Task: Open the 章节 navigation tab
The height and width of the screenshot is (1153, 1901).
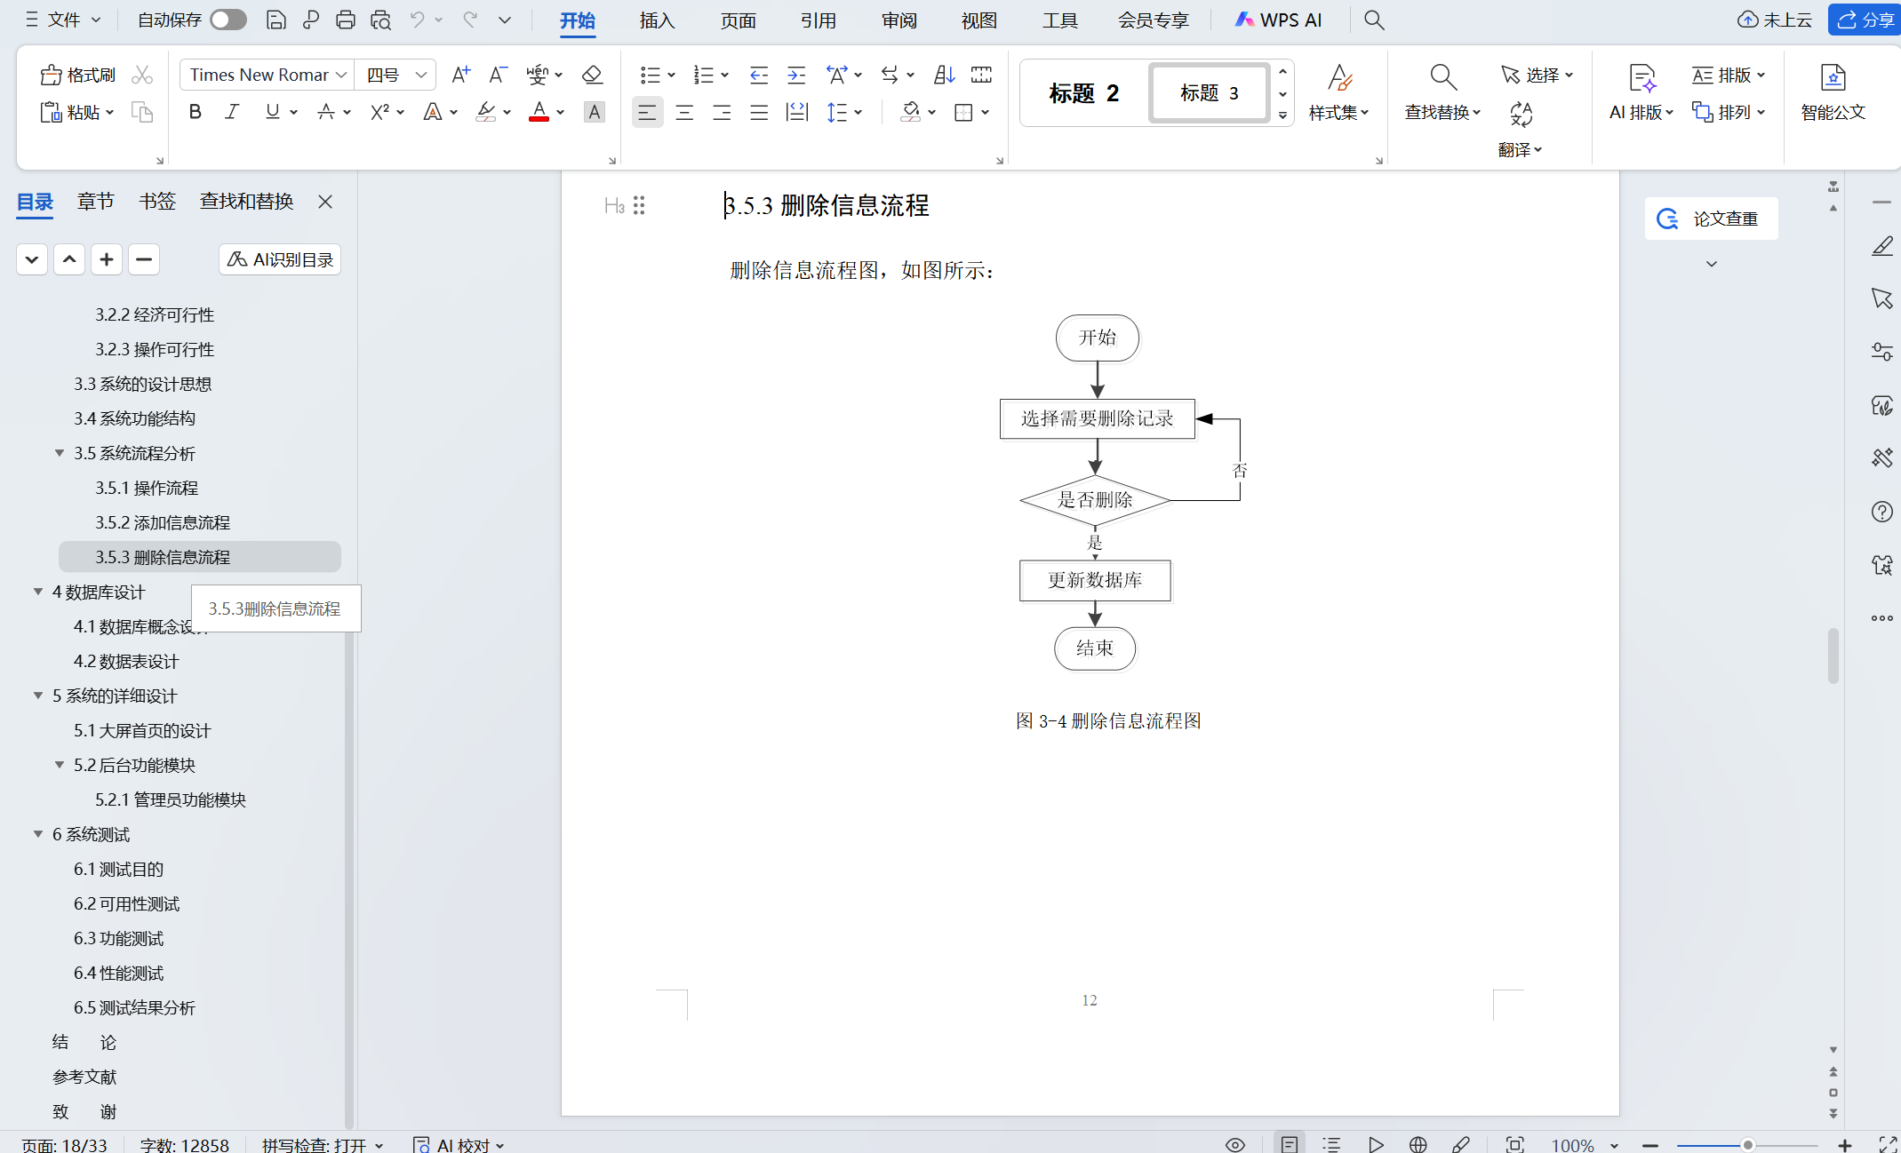Action: (x=95, y=202)
